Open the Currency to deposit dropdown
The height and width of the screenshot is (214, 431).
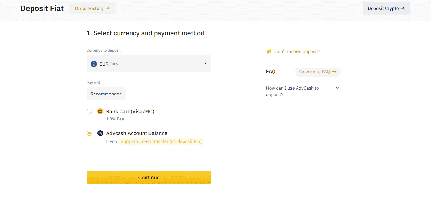click(149, 64)
